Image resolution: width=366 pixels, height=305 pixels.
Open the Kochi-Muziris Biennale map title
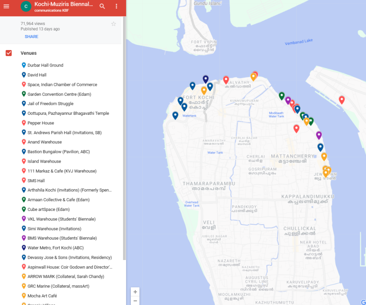64,4
